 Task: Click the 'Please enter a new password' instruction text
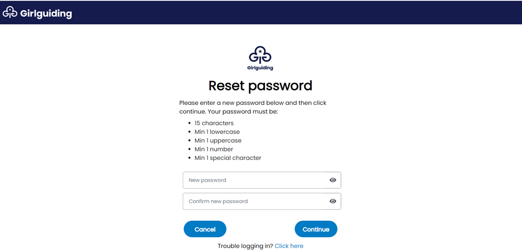[253, 107]
